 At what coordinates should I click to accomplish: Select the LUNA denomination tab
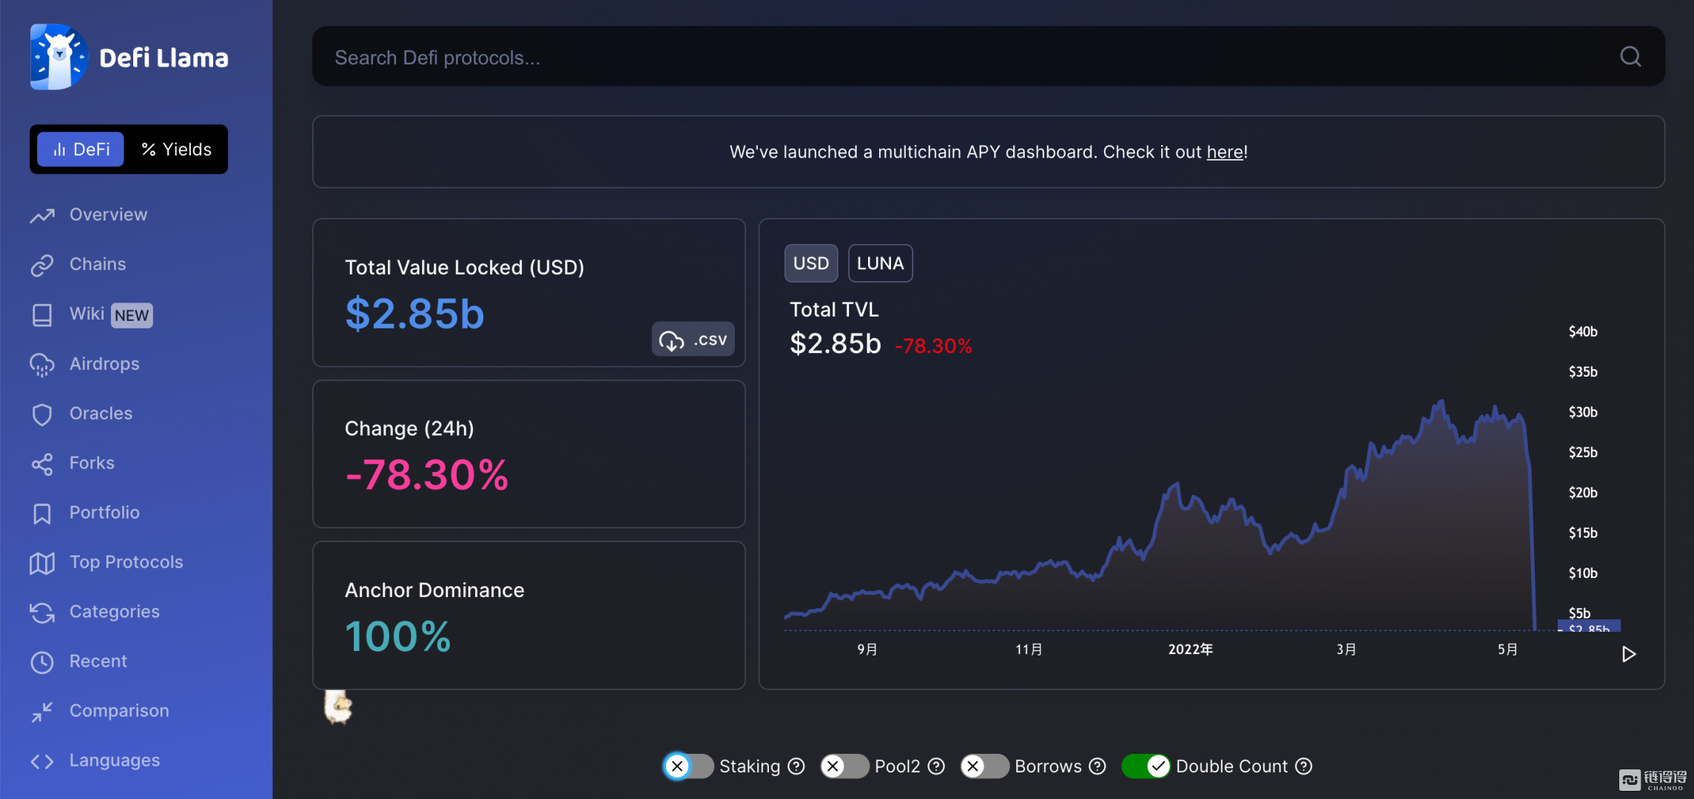click(x=880, y=263)
